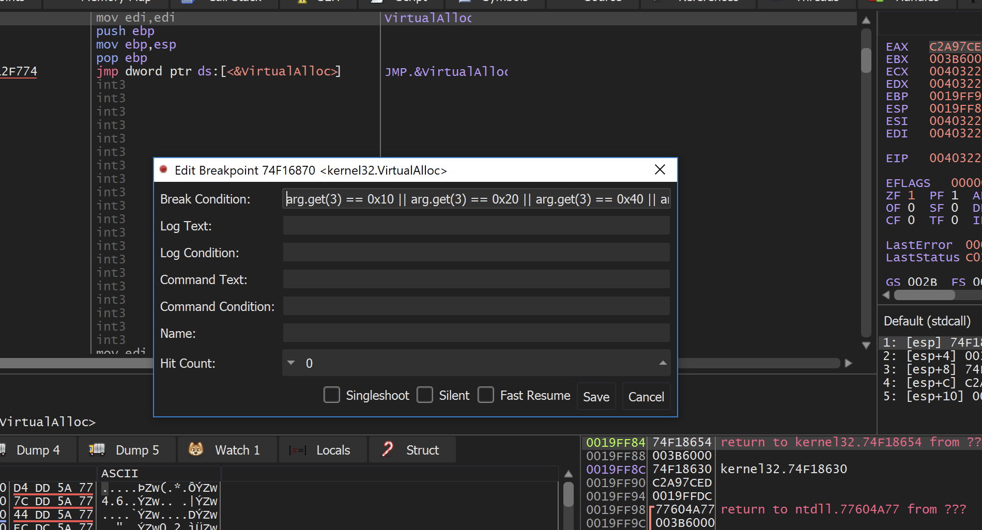Image resolution: width=982 pixels, height=530 pixels.
Task: Select stack row return to kernel32.74F18654
Action: tap(782, 442)
